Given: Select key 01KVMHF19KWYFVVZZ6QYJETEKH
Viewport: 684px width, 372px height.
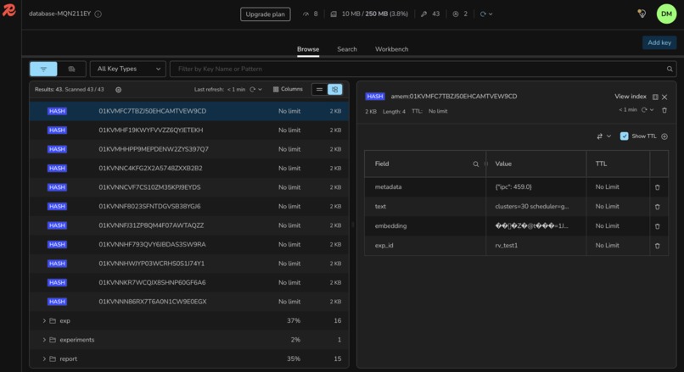Looking at the screenshot, I should point(189,130).
